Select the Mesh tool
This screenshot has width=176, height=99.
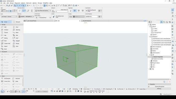[x=6, y=49]
